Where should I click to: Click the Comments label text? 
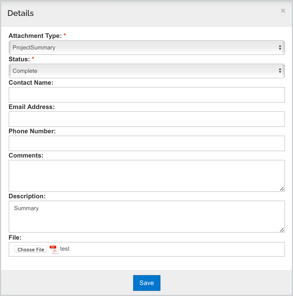click(26, 155)
